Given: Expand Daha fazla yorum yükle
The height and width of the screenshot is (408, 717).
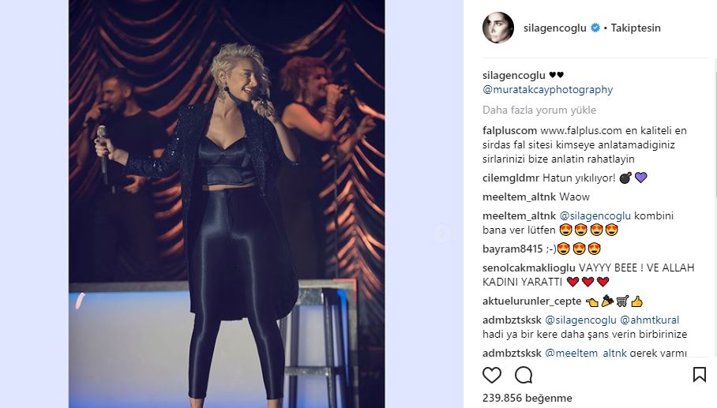Looking at the screenshot, I should click(539, 110).
